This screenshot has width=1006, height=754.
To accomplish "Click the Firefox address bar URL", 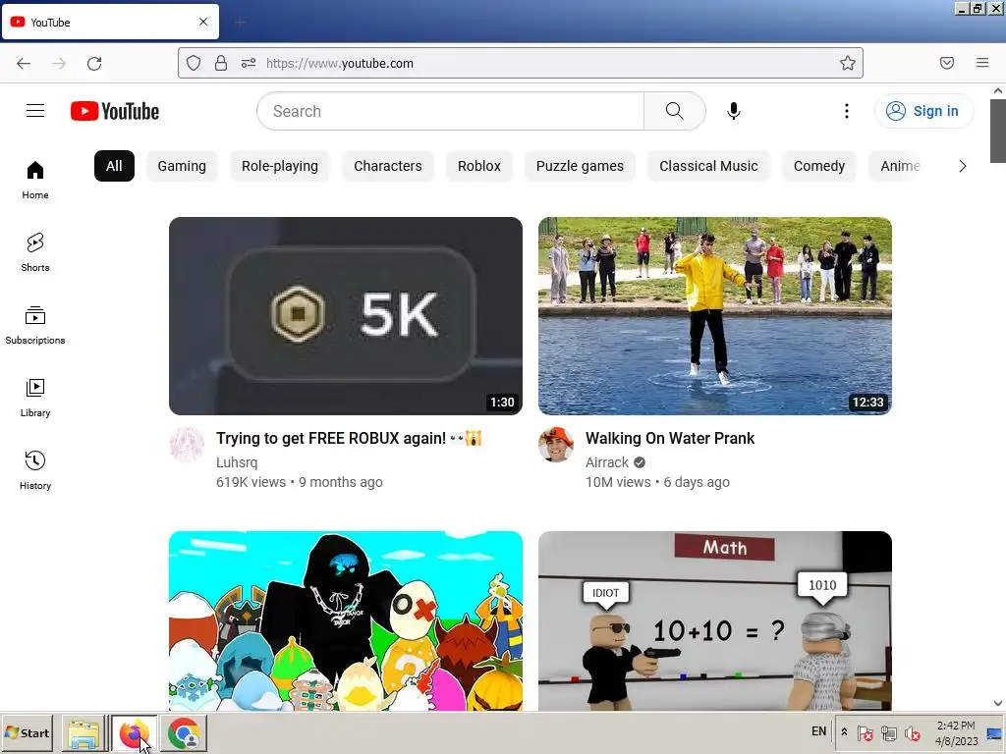I will [x=339, y=63].
